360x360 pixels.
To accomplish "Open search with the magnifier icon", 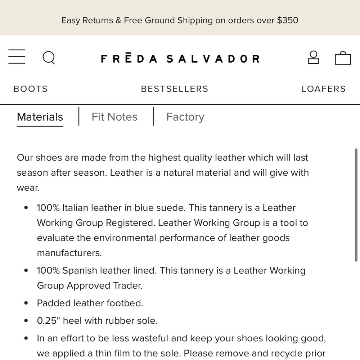I will [x=49, y=58].
